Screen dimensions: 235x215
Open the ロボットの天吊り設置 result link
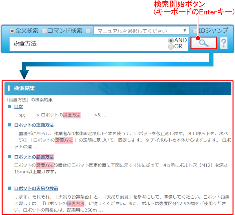[x=36, y=188]
